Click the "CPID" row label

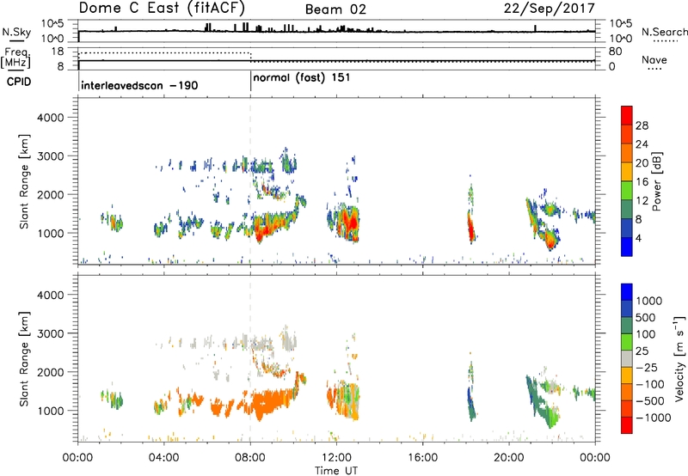(18, 82)
